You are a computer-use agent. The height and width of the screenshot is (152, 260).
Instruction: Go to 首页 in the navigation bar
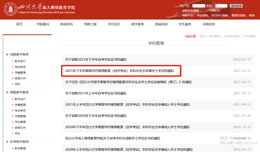19,24
